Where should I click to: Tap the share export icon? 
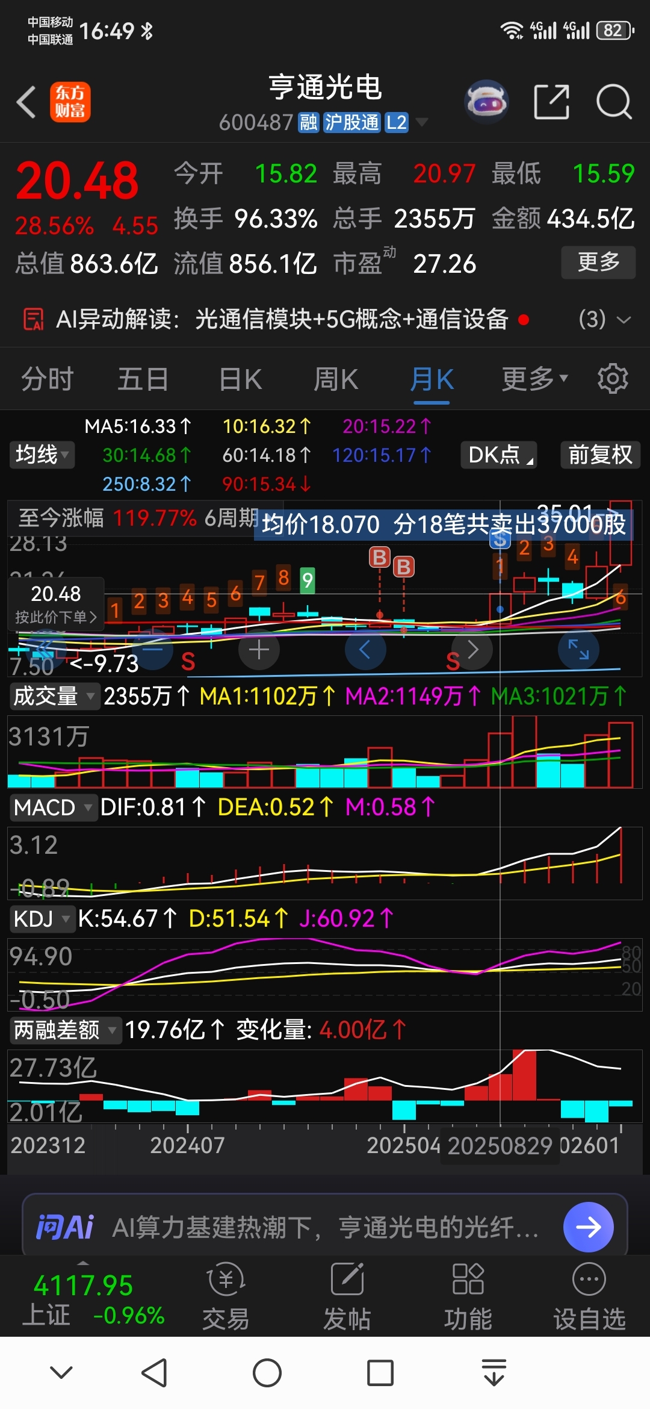[552, 102]
